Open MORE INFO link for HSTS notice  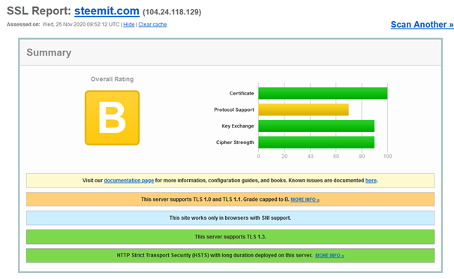pyautogui.click(x=329, y=256)
